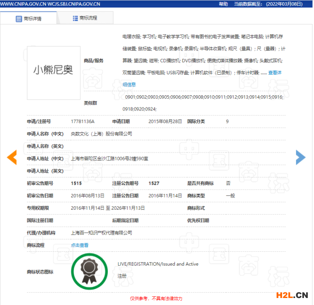314x305 pixels.
Task: Click the applicant name 央数文化（上海）股份有限公司
Action: click(x=101, y=134)
